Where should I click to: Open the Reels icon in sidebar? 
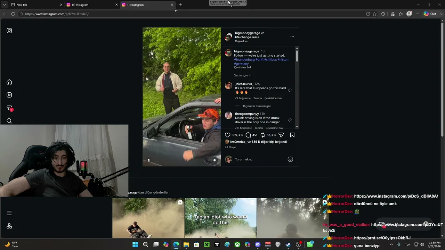pyautogui.click(x=9, y=95)
